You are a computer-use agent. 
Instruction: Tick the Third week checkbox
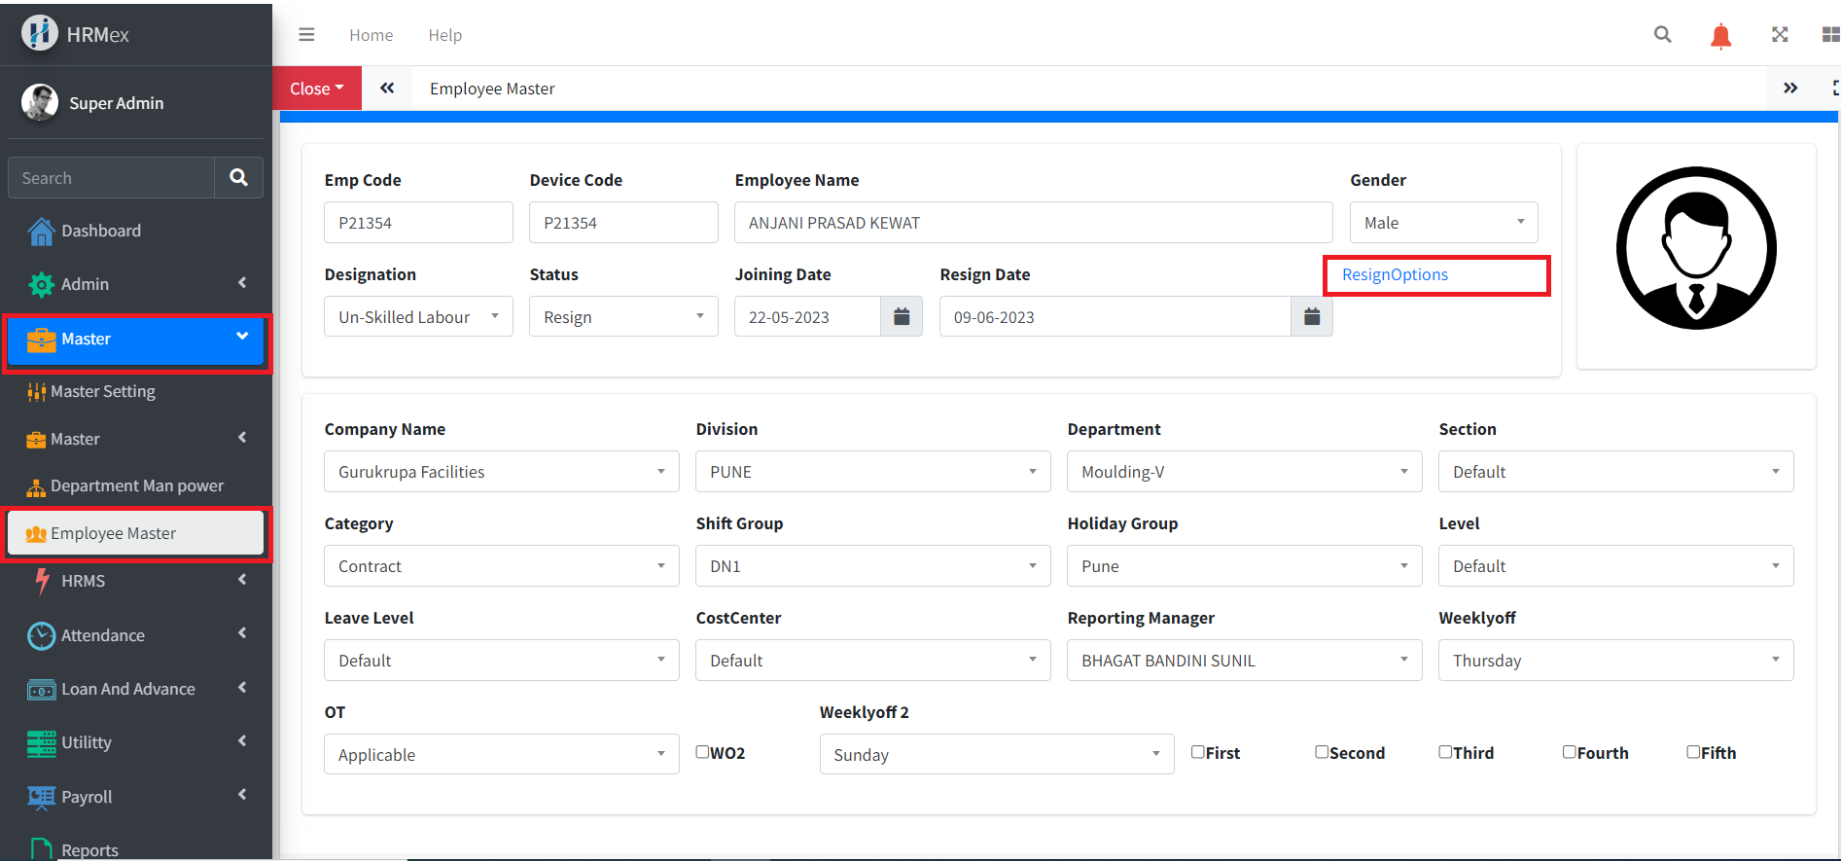(1445, 752)
